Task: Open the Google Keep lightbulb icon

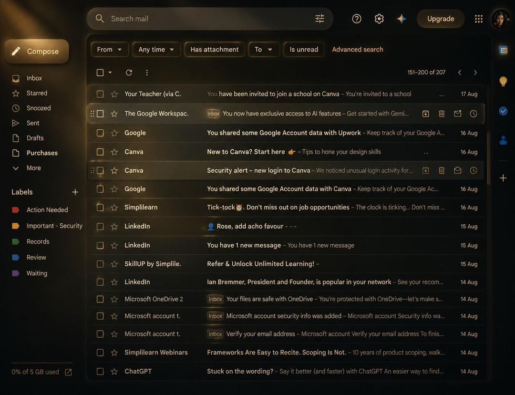Action: coord(503,81)
